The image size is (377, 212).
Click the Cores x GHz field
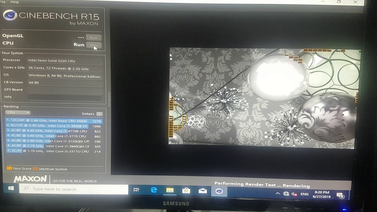point(64,69)
